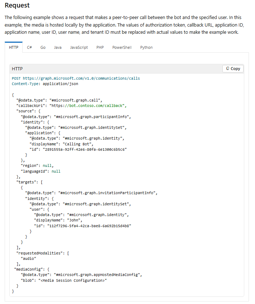Click the "requestedModalities": [ line
This screenshot has width=255, height=304.
coord(43,253)
